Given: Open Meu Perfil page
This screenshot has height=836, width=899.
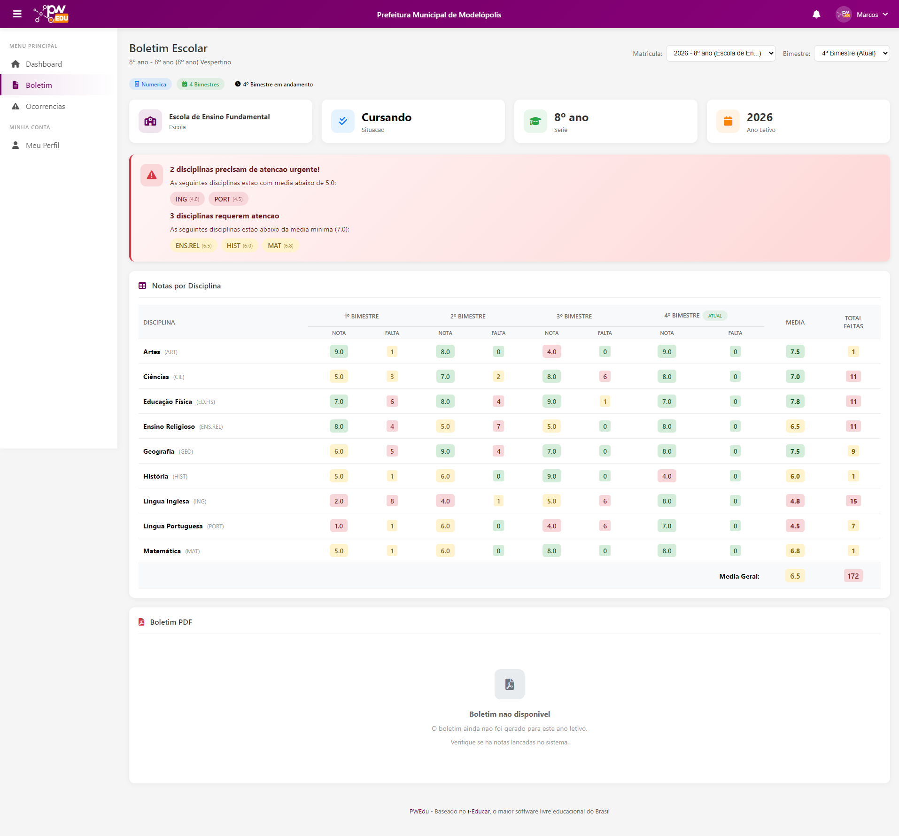Looking at the screenshot, I should (x=42, y=146).
